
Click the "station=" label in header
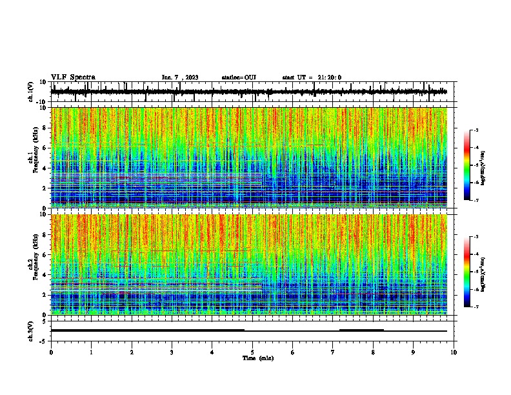(x=233, y=77)
